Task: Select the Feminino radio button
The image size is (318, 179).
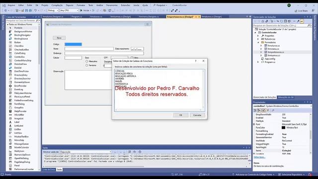Action: tap(87, 65)
